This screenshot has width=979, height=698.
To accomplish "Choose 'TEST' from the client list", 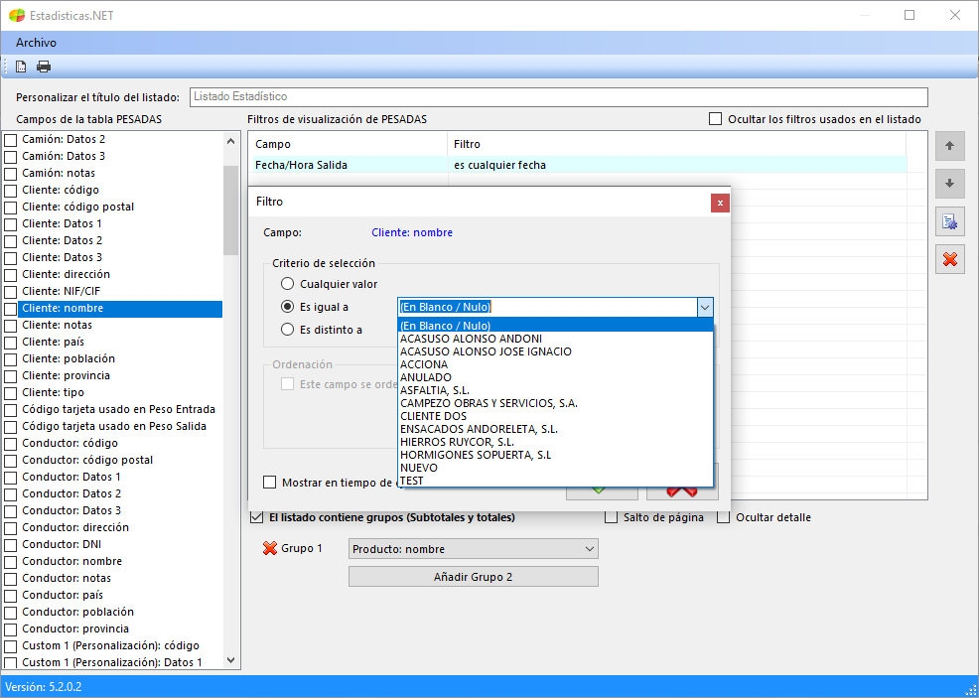I will click(556, 481).
